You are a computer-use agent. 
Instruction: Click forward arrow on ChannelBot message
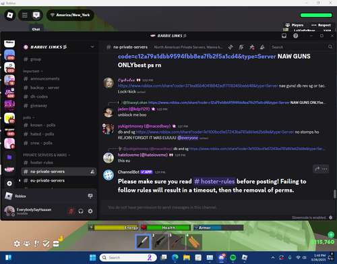coord(317,169)
